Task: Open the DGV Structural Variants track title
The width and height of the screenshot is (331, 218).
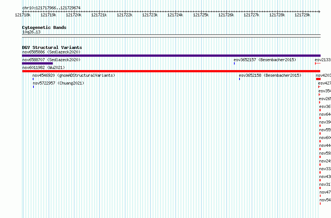Action: click(x=52, y=47)
